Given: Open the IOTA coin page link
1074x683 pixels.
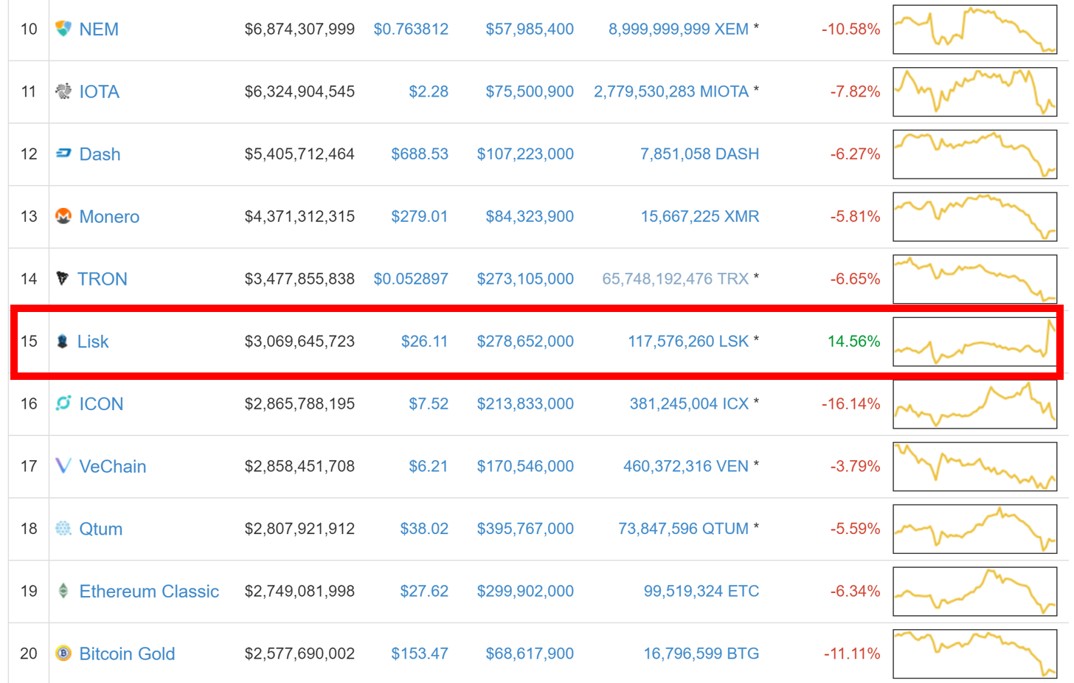Looking at the screenshot, I should pyautogui.click(x=100, y=91).
